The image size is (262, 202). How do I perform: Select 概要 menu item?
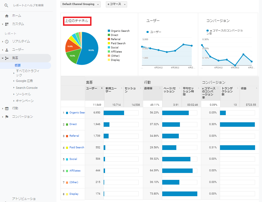click(18, 65)
